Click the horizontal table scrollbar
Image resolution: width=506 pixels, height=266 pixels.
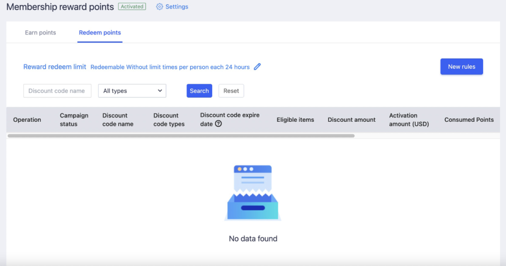tap(181, 136)
